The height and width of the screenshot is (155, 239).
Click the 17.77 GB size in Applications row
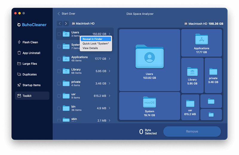click(100, 59)
